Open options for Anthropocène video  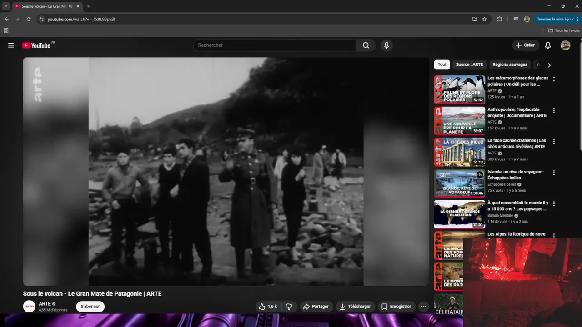(554, 110)
